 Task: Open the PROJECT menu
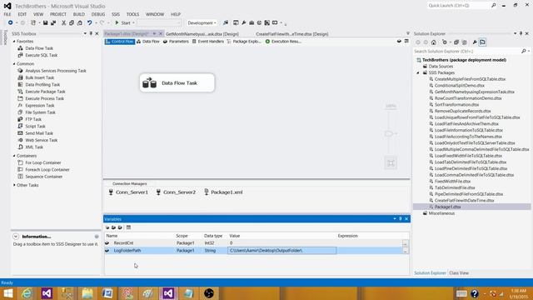[58, 14]
